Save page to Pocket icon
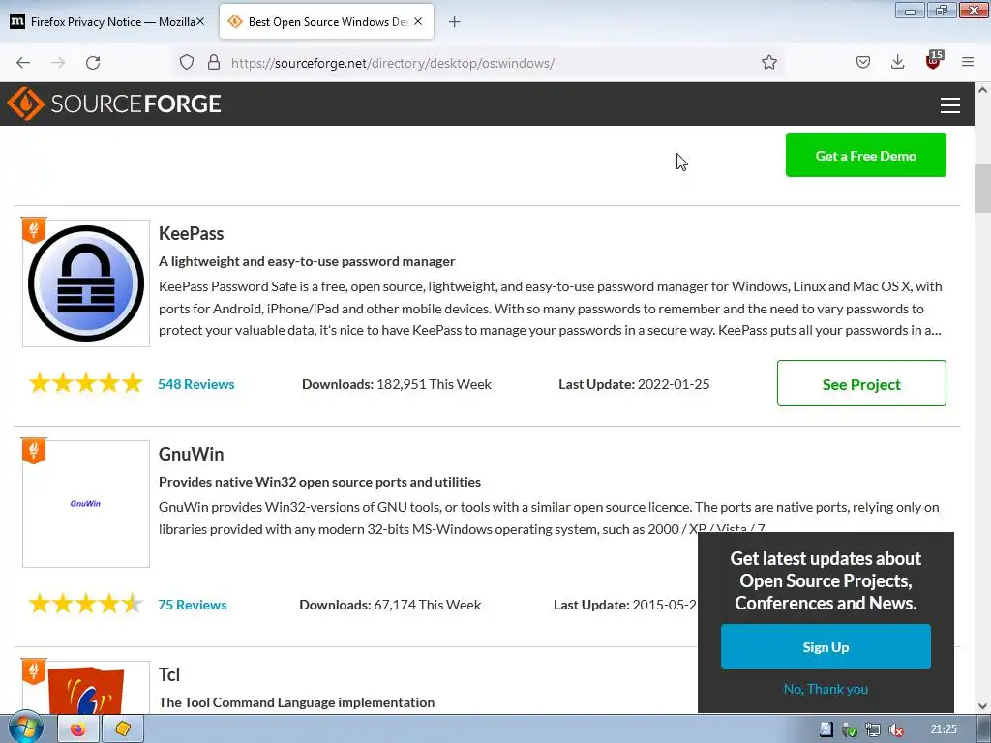This screenshot has height=743, width=991. [x=862, y=63]
